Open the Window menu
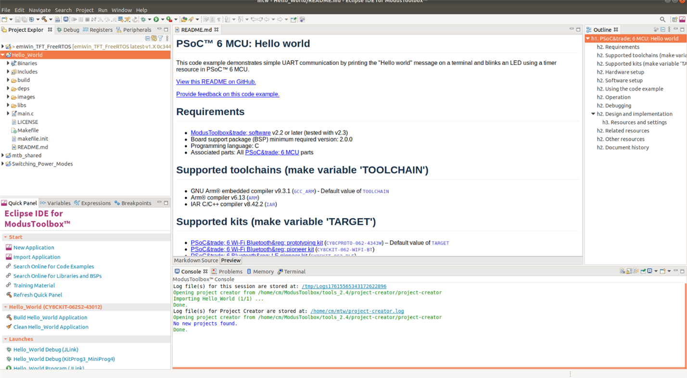 coord(122,10)
